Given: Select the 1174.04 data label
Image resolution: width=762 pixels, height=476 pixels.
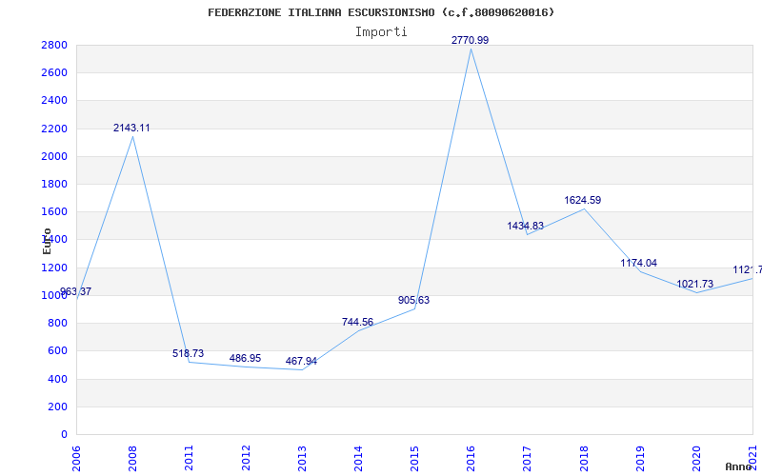Looking at the screenshot, I should (x=639, y=264).
